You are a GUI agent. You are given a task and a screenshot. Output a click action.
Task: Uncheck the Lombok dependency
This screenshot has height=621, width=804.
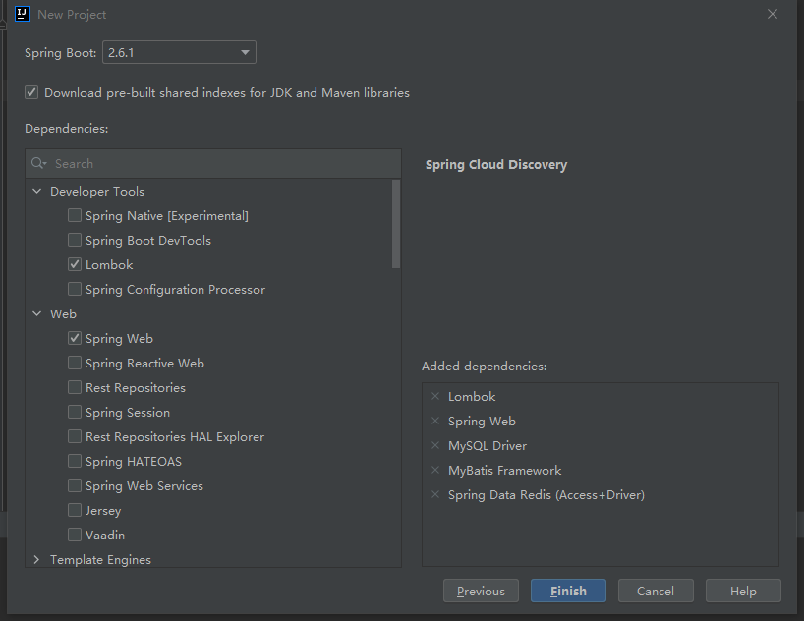click(x=75, y=264)
